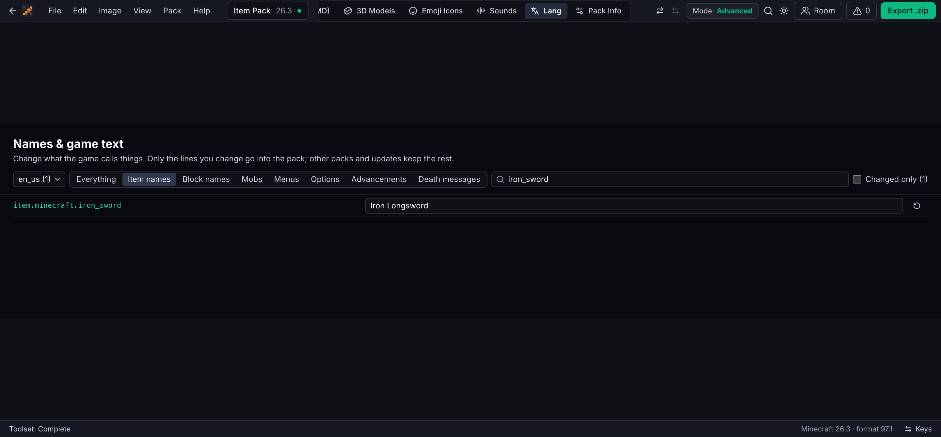Open the Help menu

pos(201,11)
